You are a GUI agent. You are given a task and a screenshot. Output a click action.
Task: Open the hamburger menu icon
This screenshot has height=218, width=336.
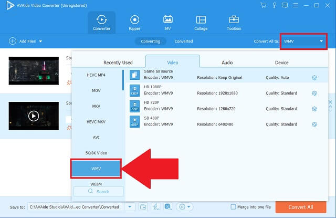tap(296, 5)
